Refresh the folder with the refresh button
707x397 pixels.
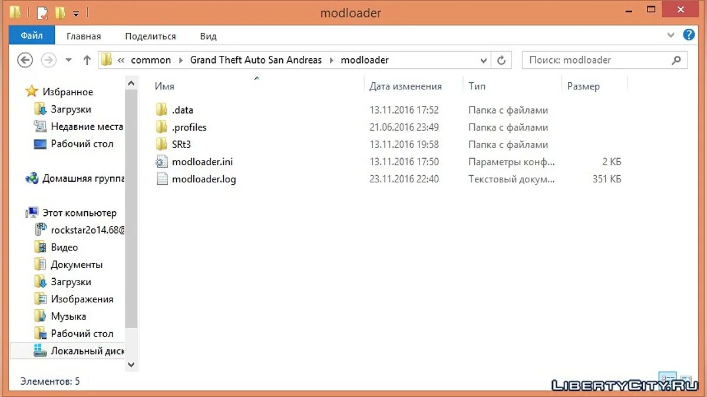501,60
